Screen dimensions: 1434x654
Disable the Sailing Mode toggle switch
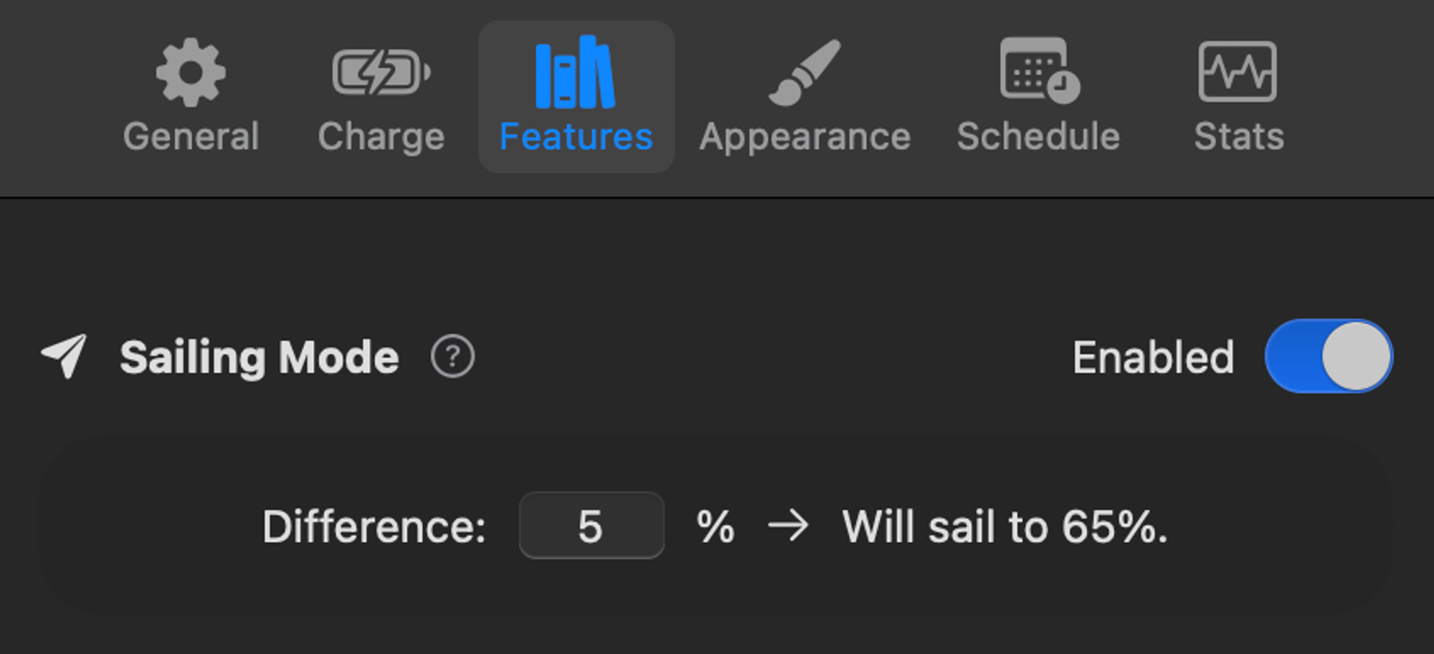tap(1329, 357)
